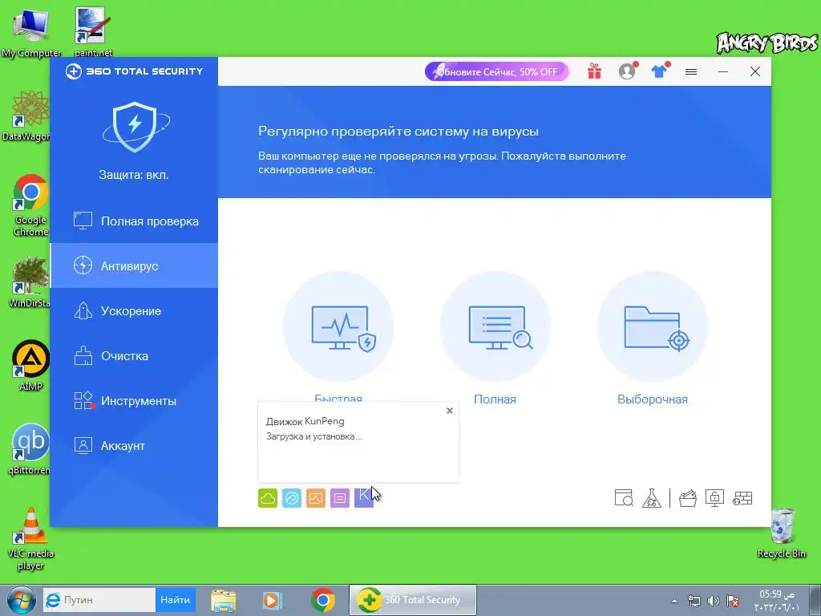
Task: Open the blue t-shirt themes icon
Action: tap(660, 71)
